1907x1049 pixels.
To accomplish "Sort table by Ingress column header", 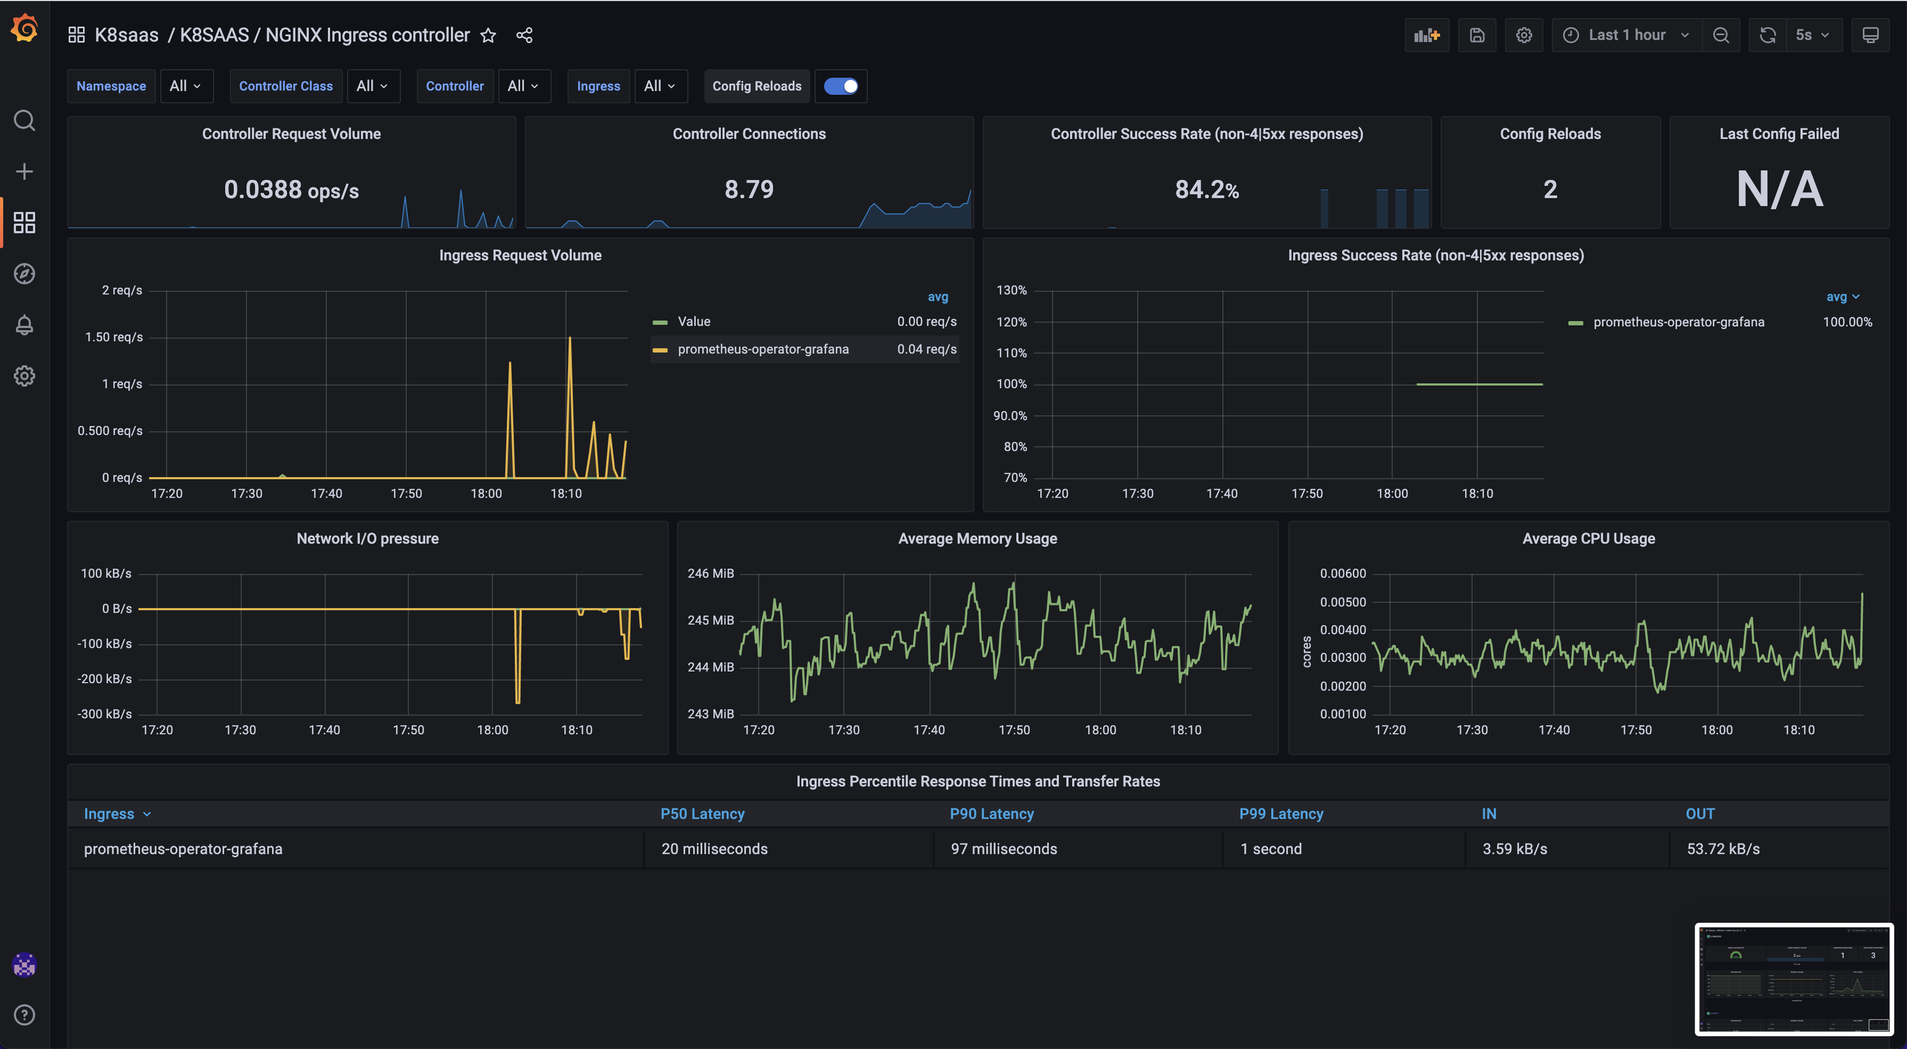I will point(117,814).
